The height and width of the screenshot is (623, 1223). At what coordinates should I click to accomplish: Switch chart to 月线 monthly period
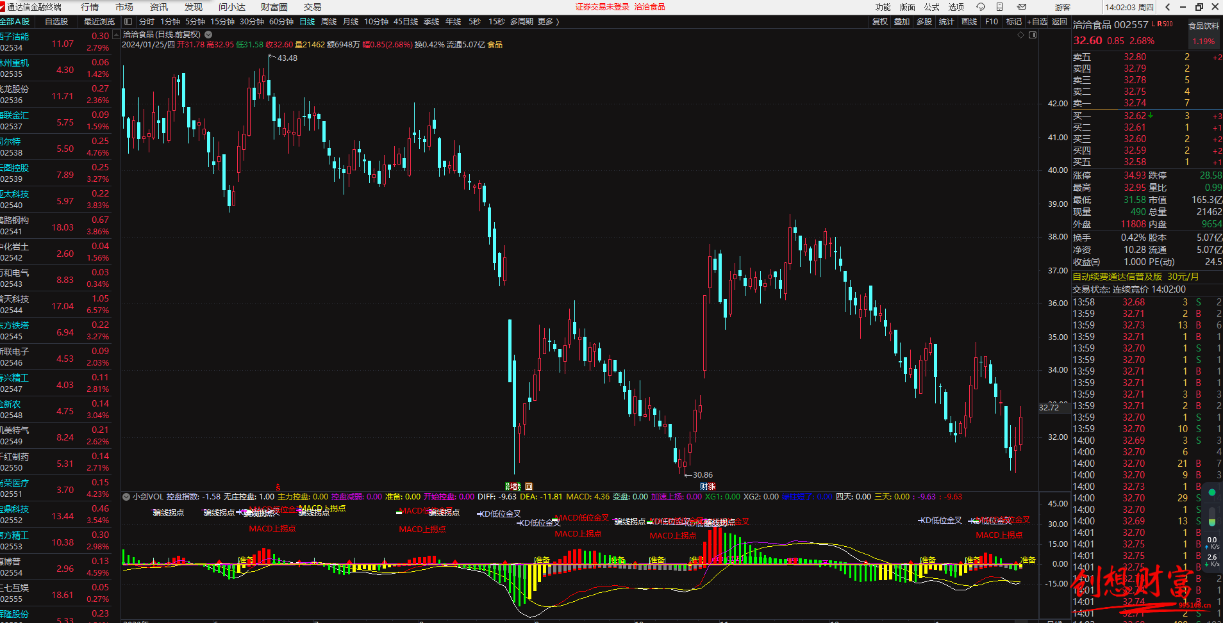(x=351, y=22)
